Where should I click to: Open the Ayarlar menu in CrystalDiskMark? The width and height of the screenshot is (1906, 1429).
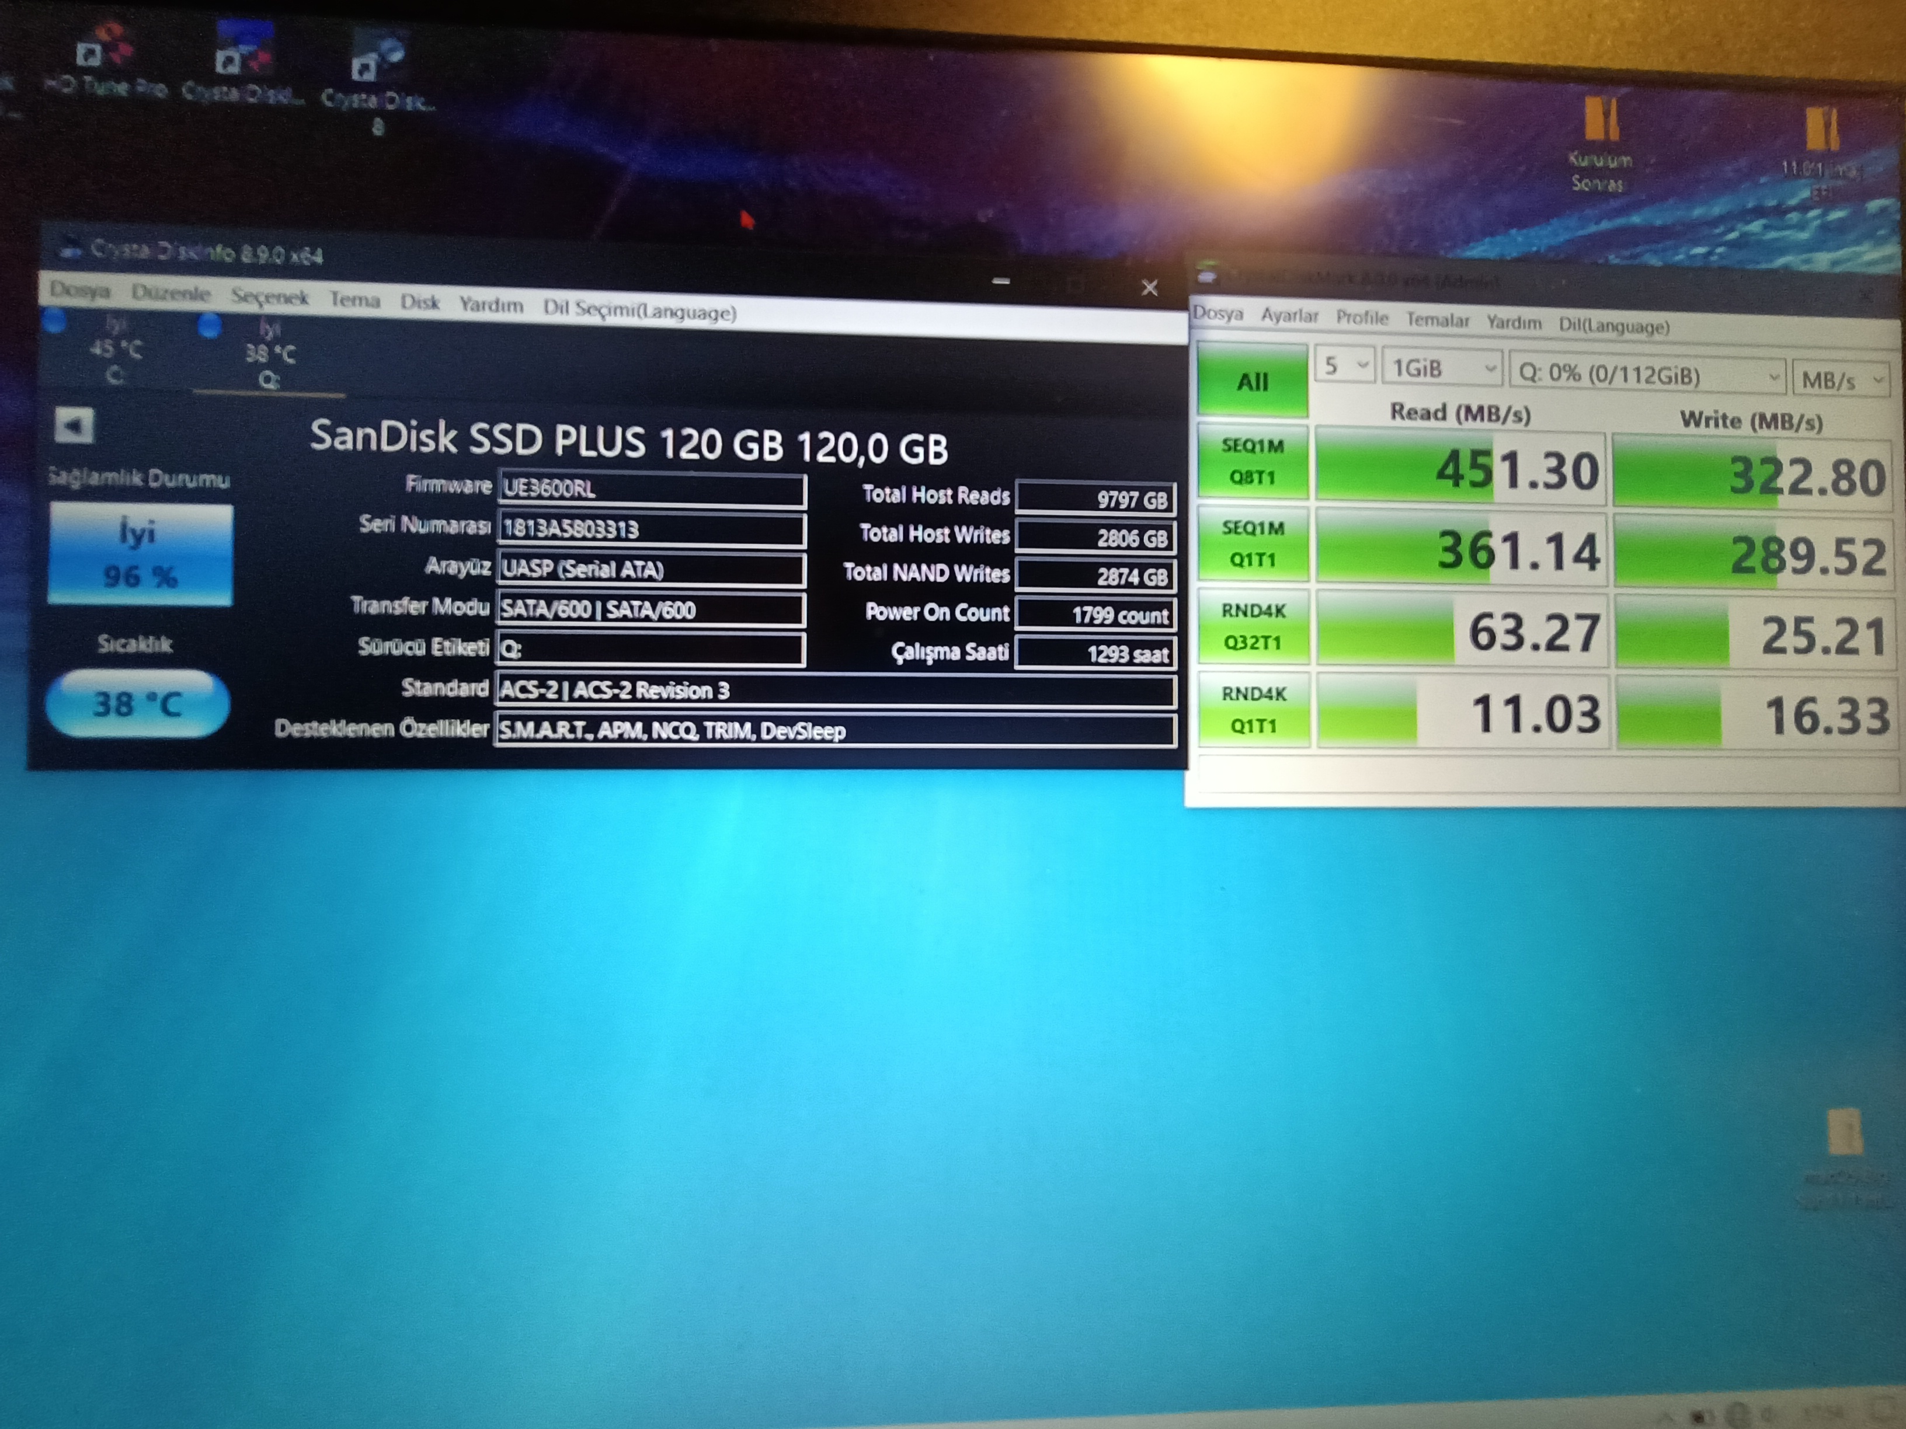[x=1289, y=316]
